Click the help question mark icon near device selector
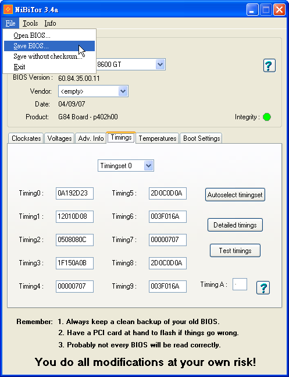289x377 pixels. (269, 65)
